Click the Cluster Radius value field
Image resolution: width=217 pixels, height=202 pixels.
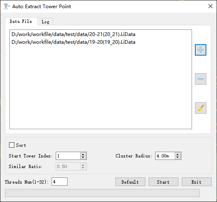[165, 156]
